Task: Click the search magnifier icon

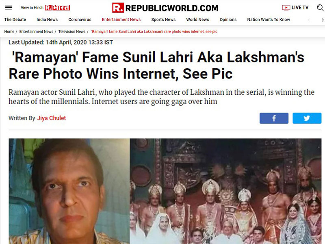Action: point(320,8)
